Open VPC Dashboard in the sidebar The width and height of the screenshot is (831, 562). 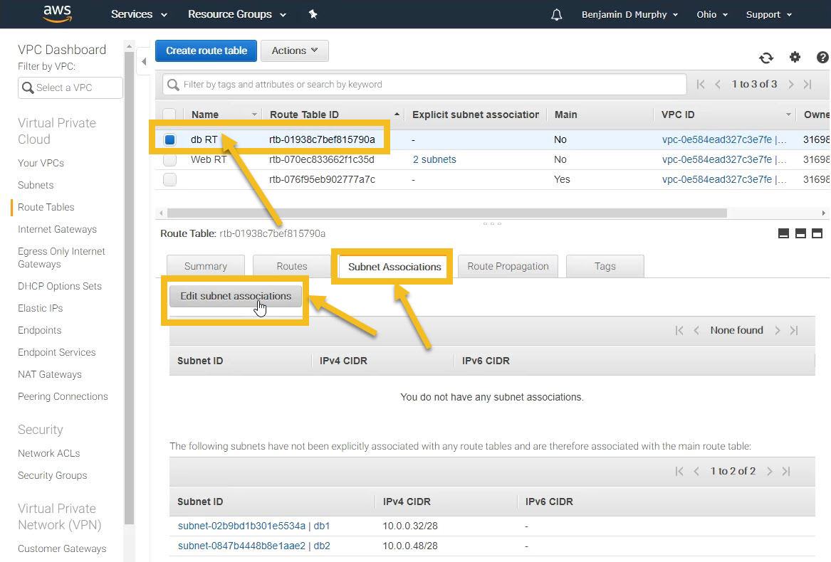pyautogui.click(x=62, y=50)
